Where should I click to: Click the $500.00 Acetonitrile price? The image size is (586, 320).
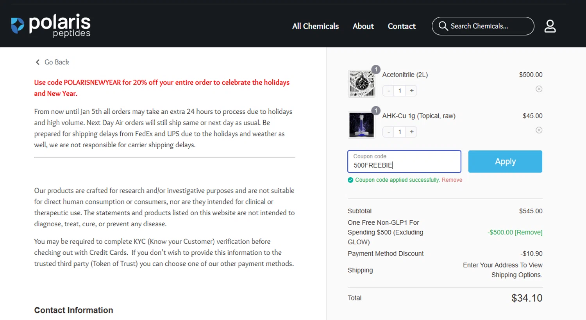point(531,75)
